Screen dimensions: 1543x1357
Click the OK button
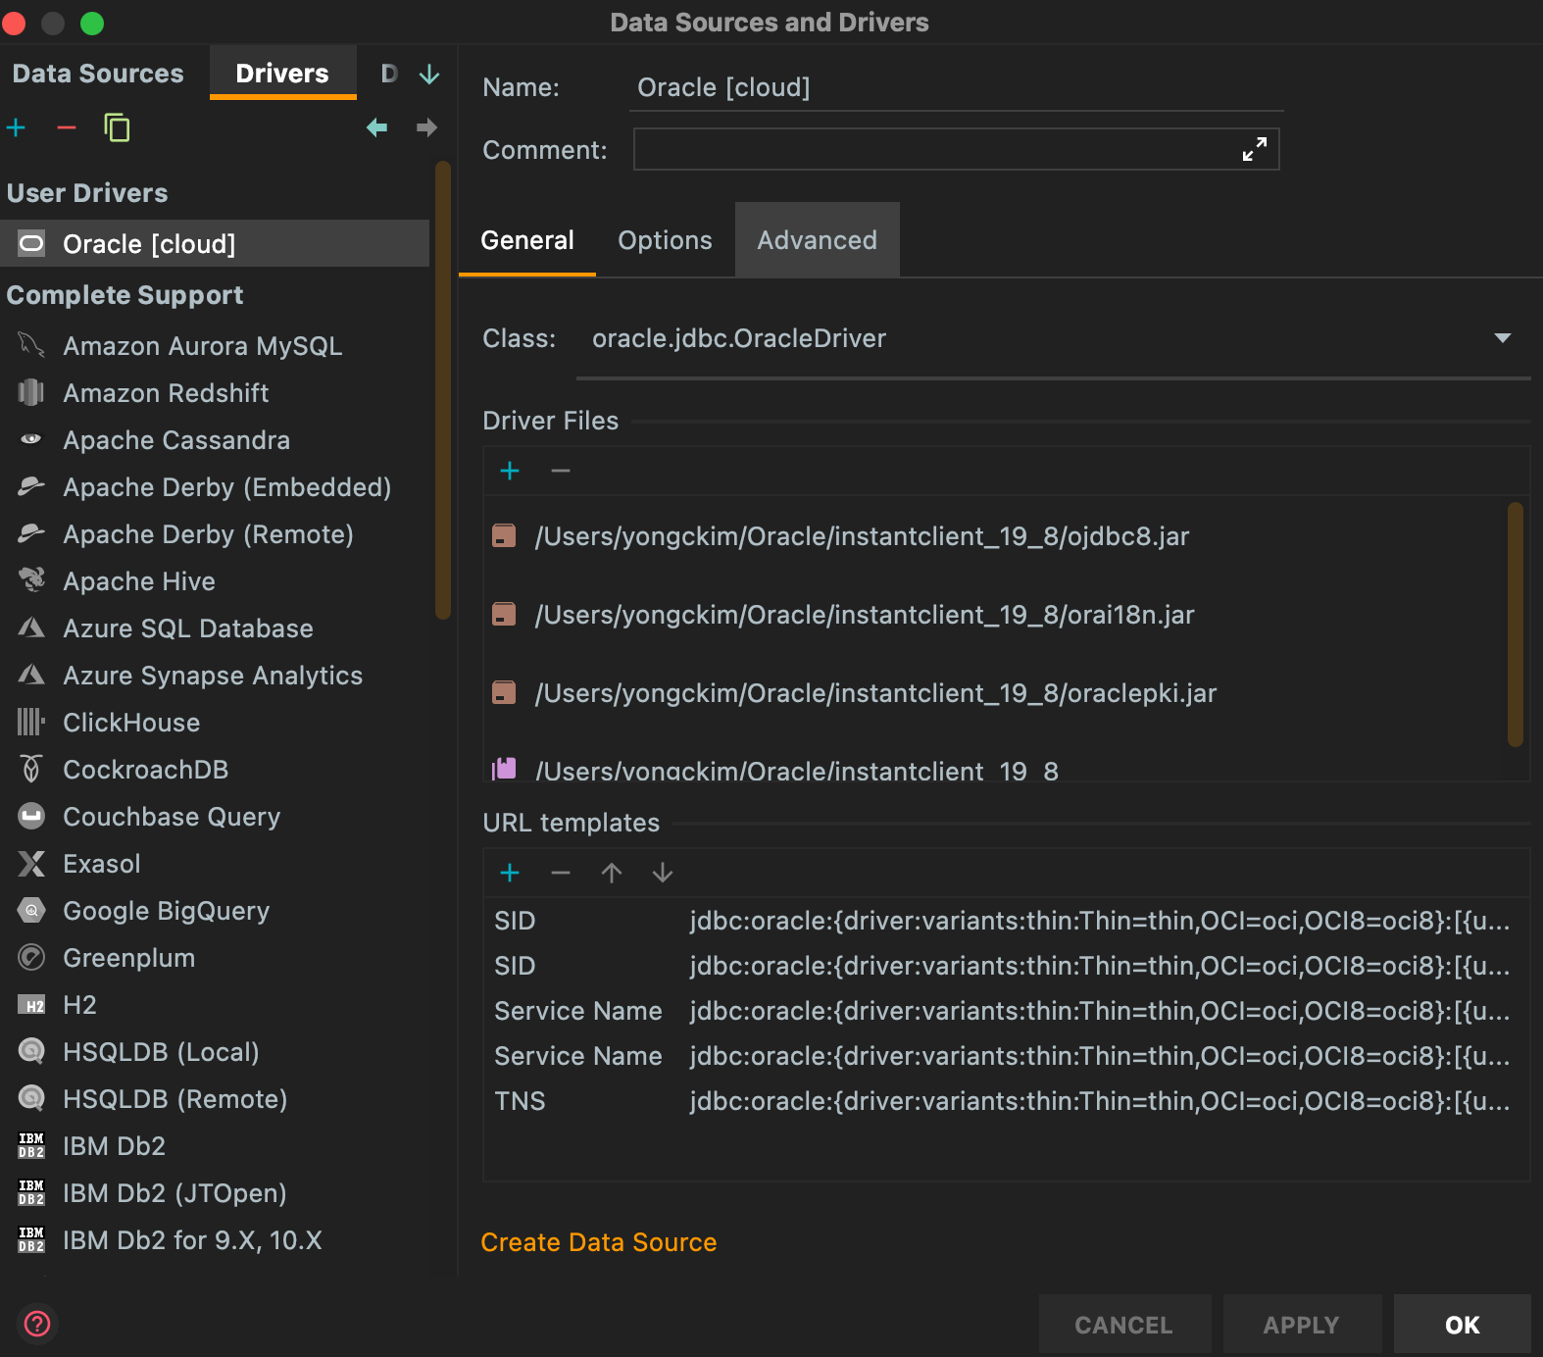1463,1326
